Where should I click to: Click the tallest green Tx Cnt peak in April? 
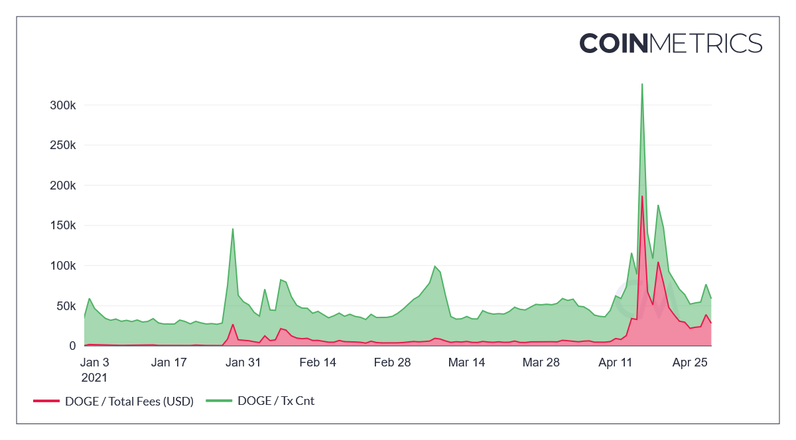[x=642, y=85]
